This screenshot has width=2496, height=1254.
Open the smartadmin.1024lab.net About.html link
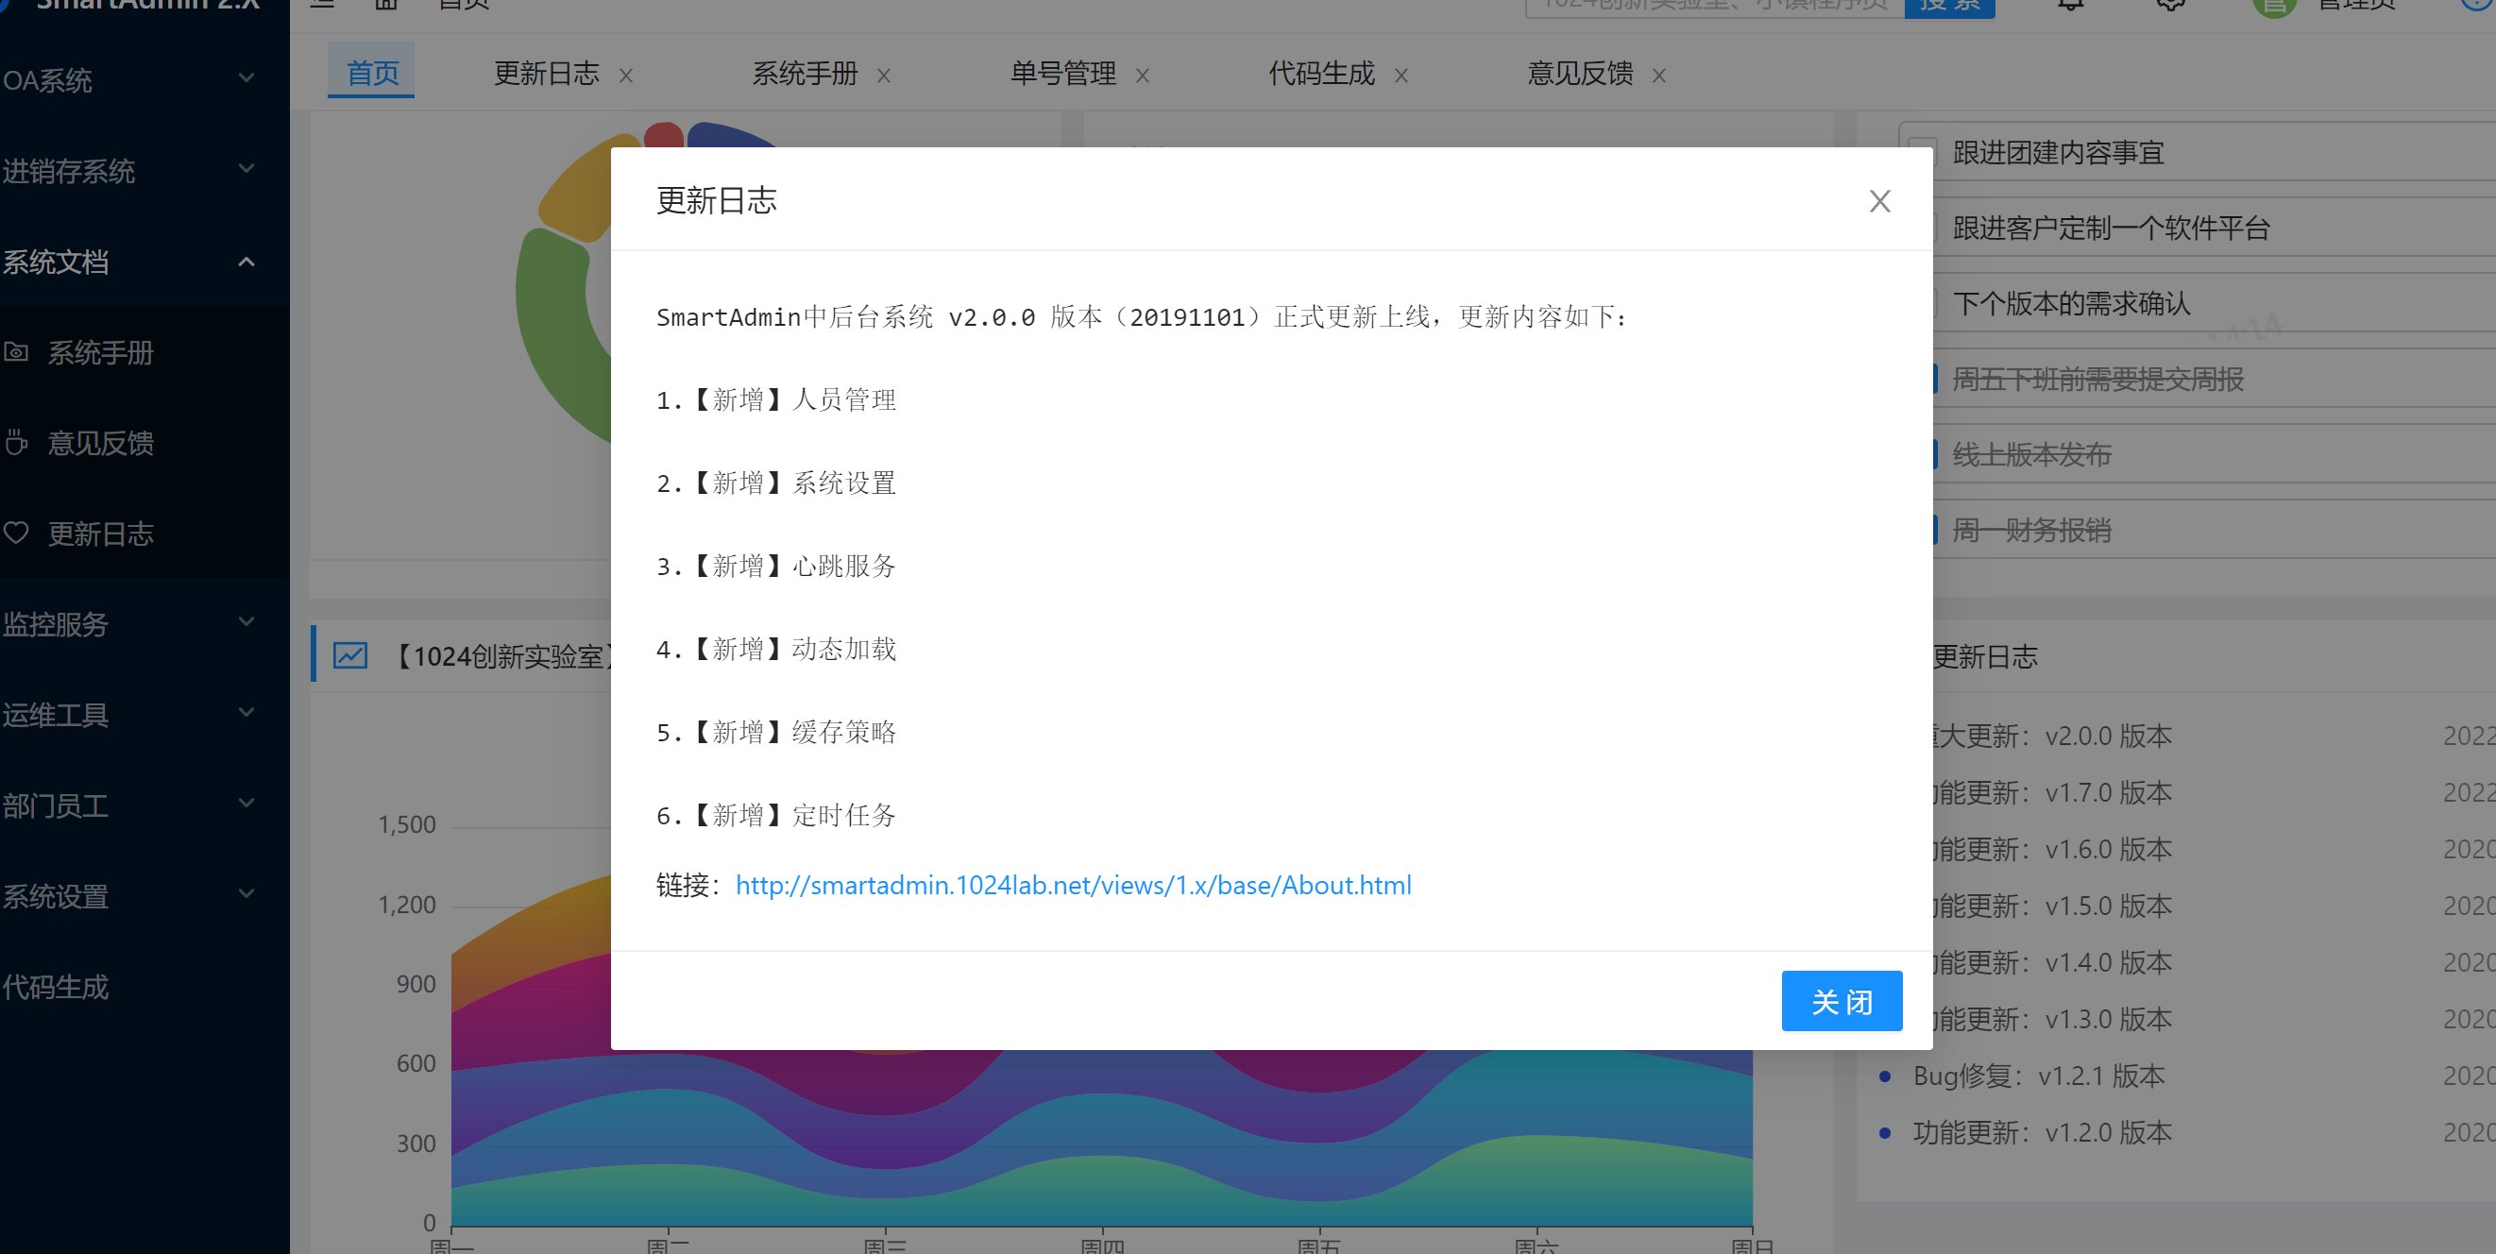click(x=1073, y=885)
